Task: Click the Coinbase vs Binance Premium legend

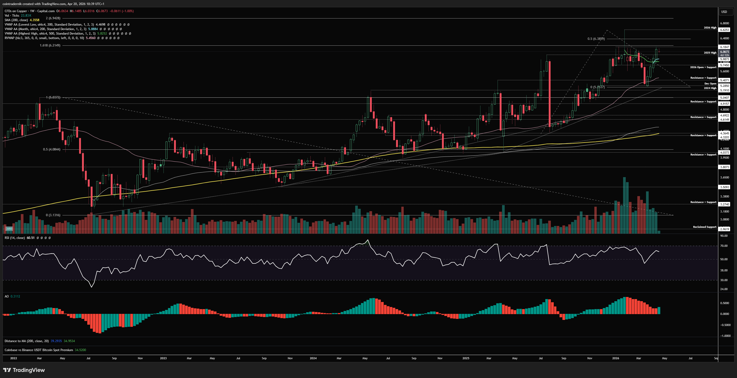Action: coord(38,350)
